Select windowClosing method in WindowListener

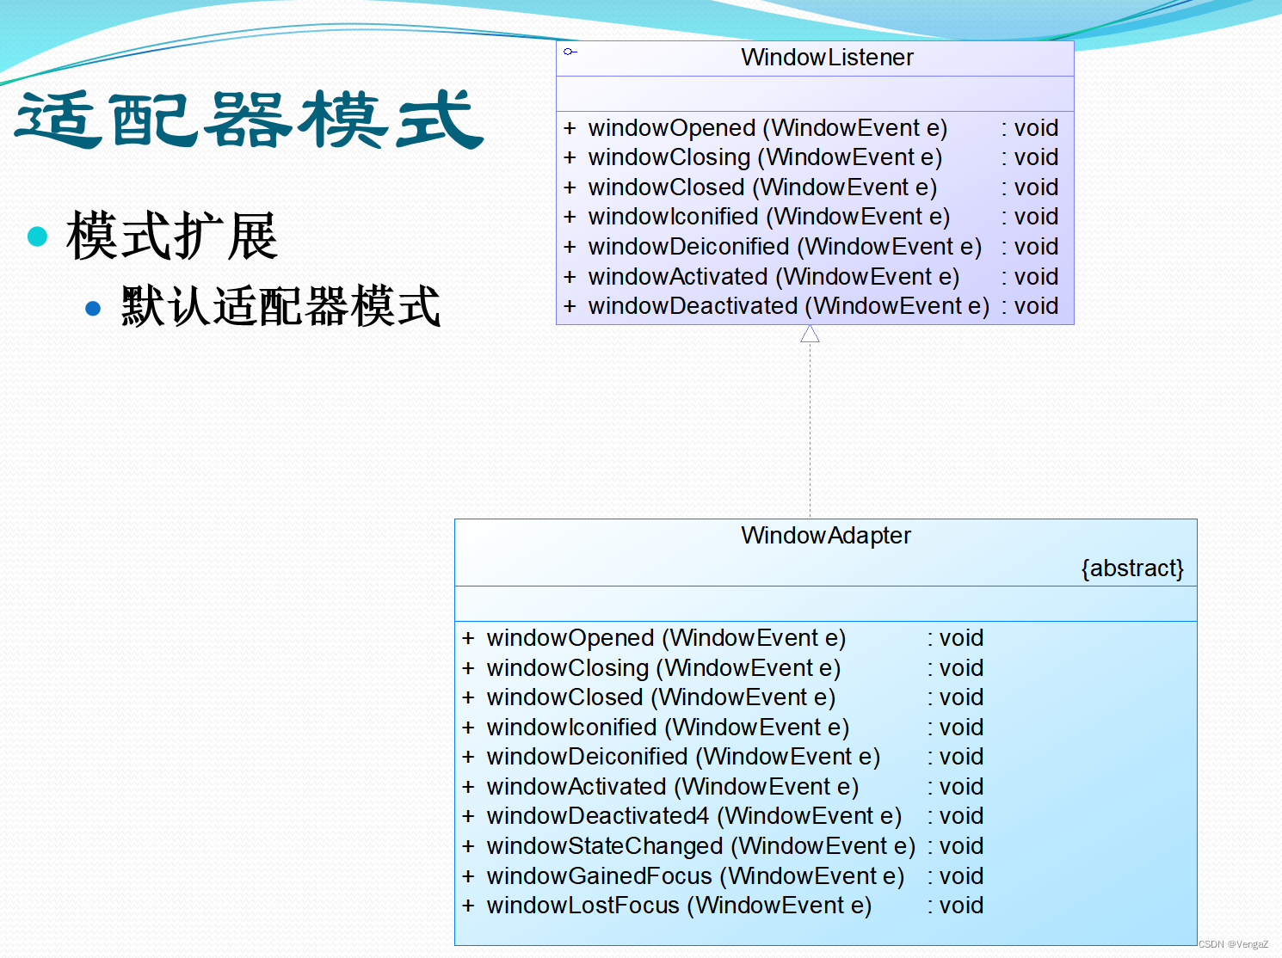point(810,157)
